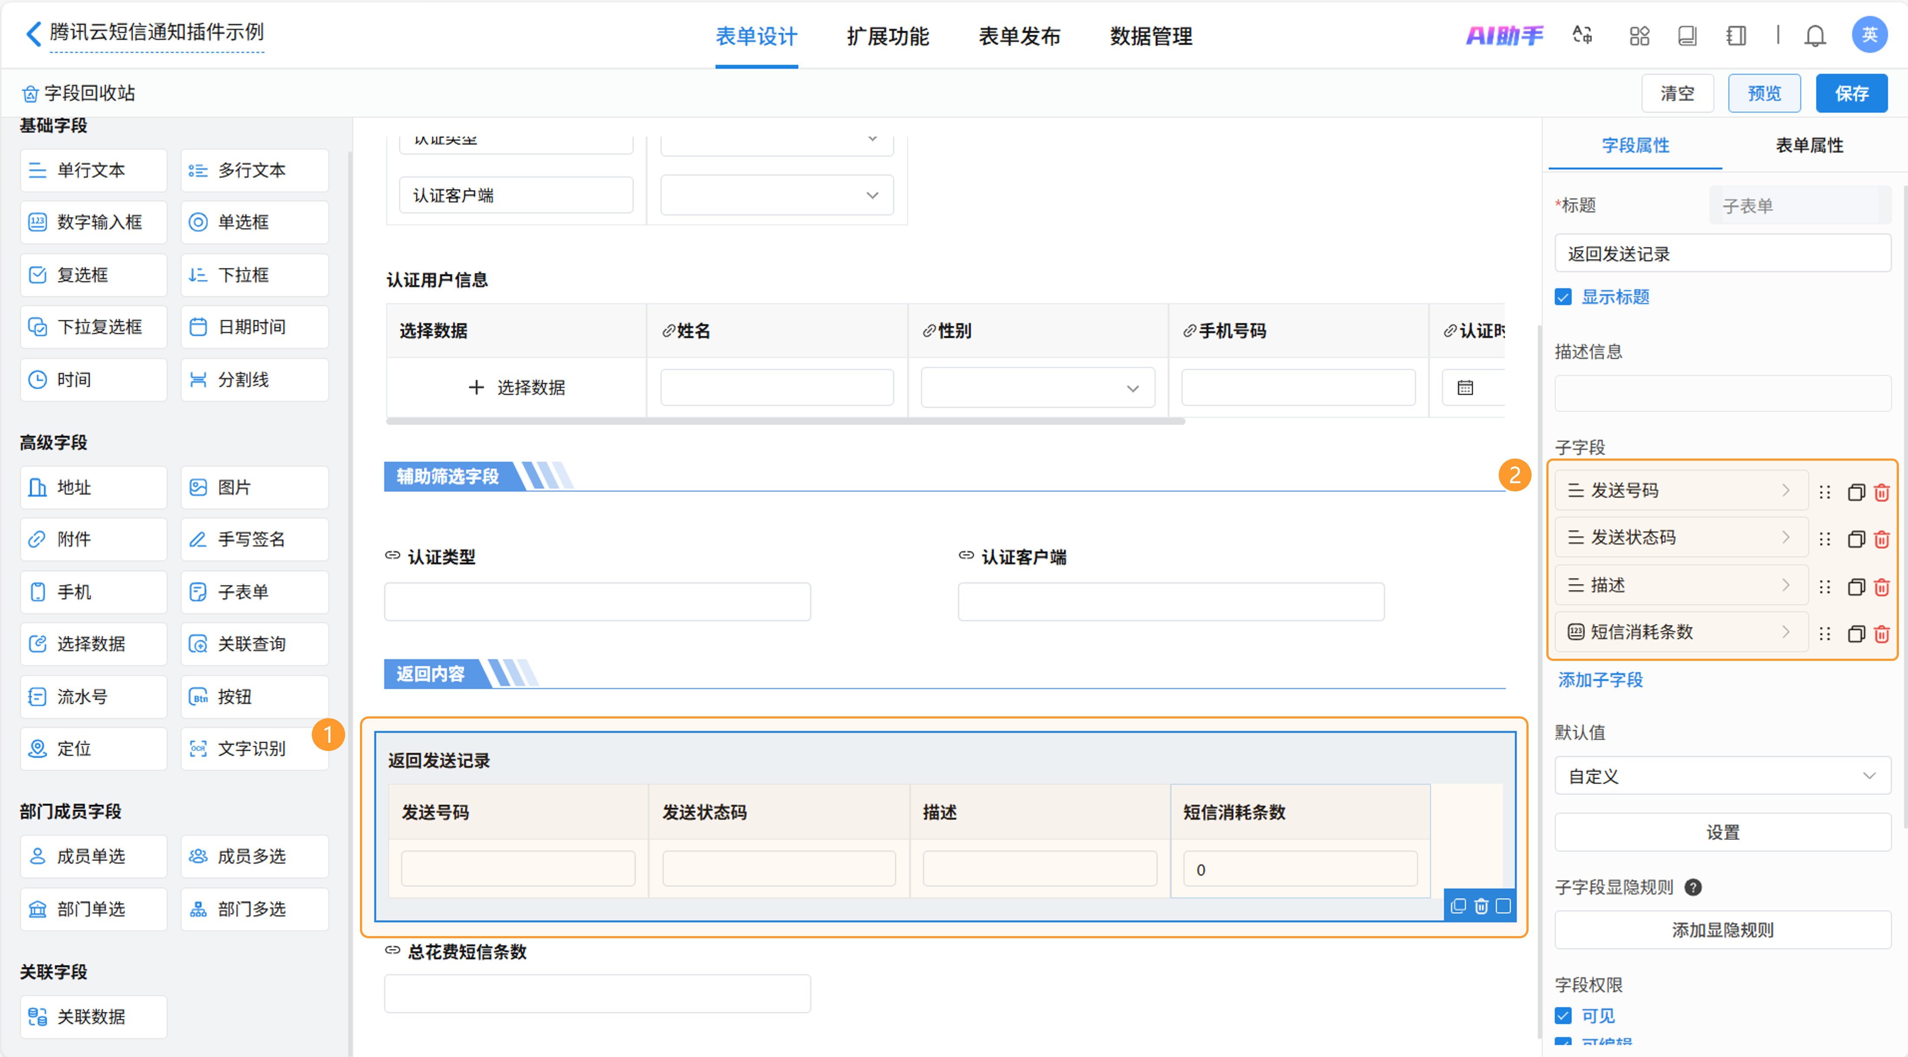Switch to the 表单属性 tab
Viewport: 1908px width, 1057px height.
[1809, 145]
